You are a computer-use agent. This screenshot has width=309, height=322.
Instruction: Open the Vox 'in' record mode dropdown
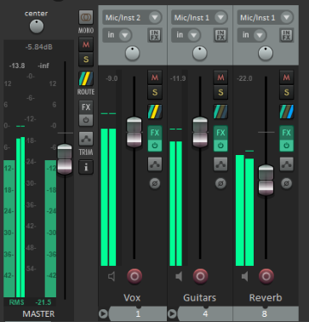(x=117, y=35)
